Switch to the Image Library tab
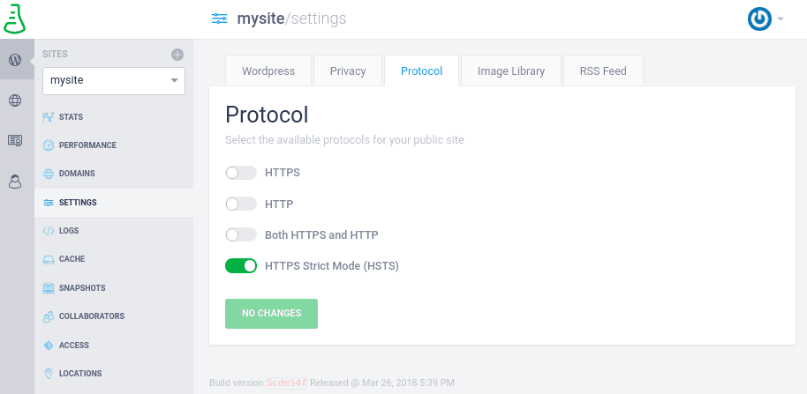Viewport: 807px width, 394px height. (511, 71)
